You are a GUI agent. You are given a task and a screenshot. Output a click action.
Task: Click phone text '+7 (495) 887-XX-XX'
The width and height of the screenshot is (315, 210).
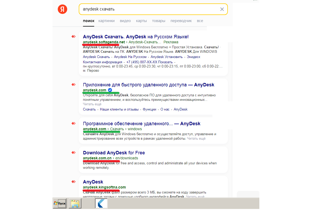pos(141,62)
